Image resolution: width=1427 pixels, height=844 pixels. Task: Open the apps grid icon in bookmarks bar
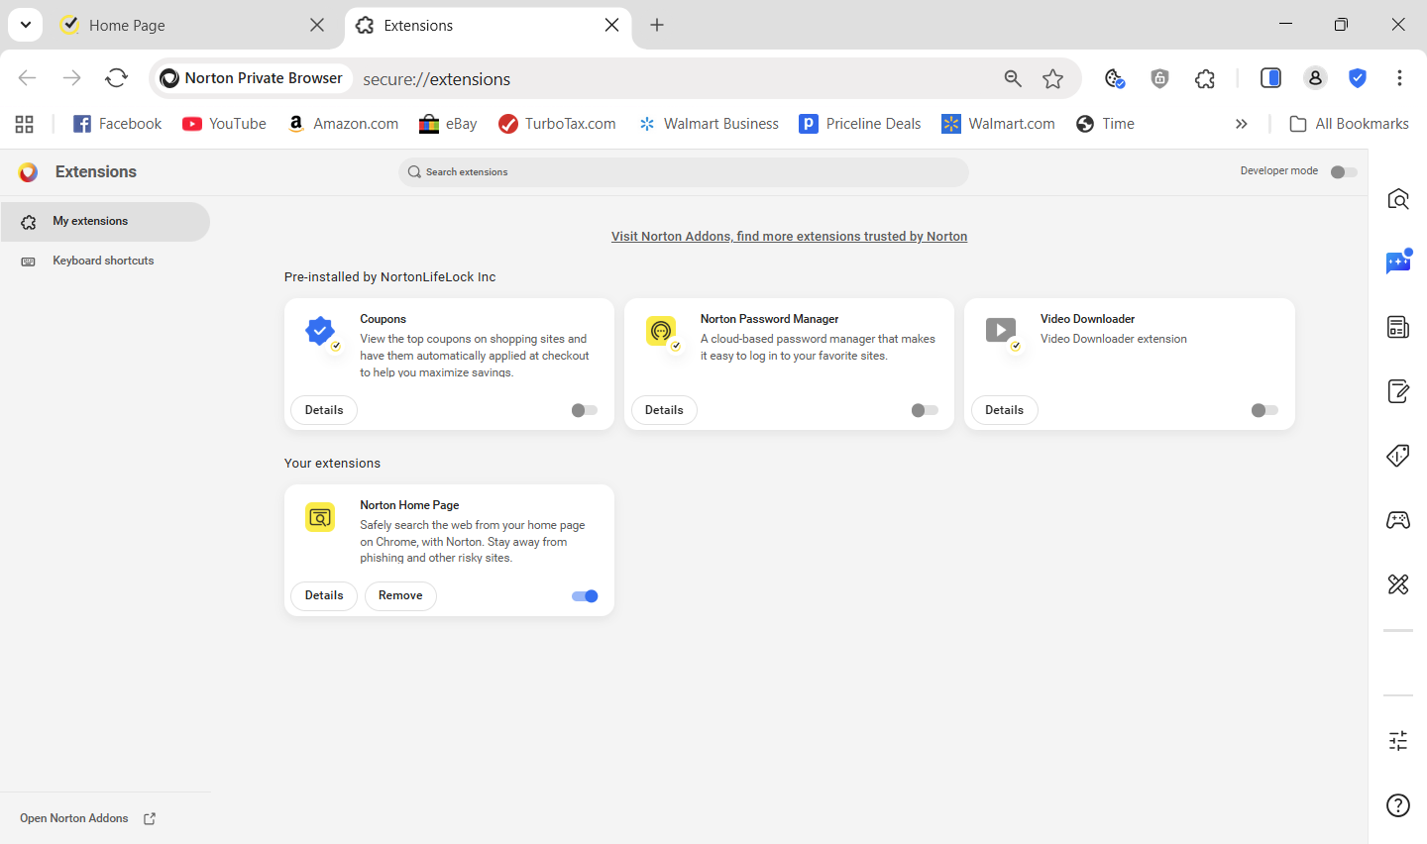click(x=25, y=124)
